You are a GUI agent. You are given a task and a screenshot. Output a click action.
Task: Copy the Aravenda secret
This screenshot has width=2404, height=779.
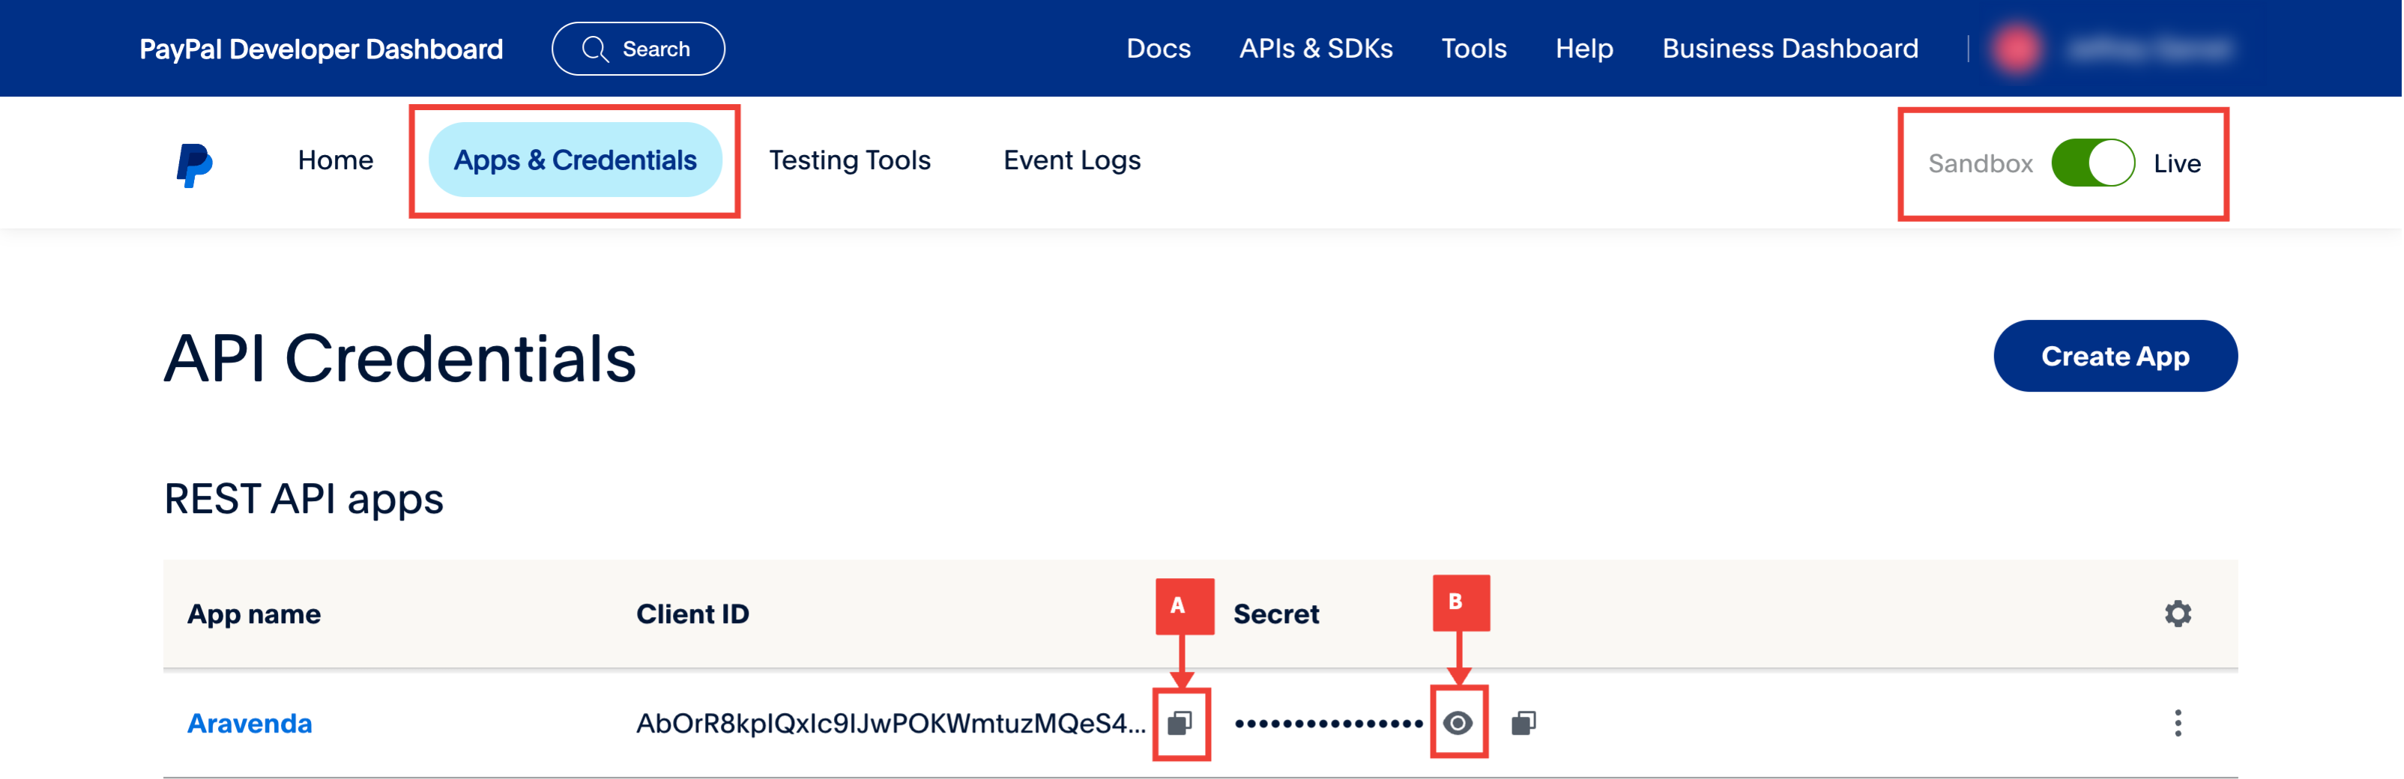tap(1523, 723)
